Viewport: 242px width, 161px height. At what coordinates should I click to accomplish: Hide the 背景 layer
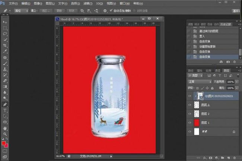(190, 132)
